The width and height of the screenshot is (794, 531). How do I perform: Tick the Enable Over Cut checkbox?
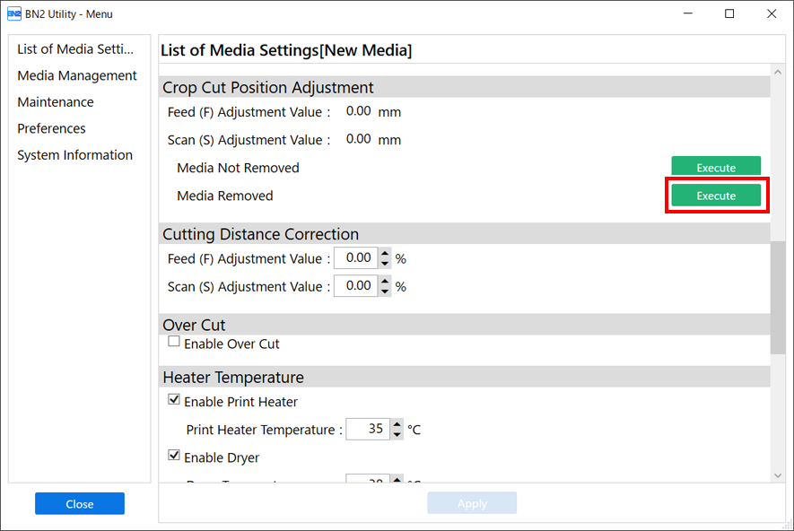pos(174,342)
